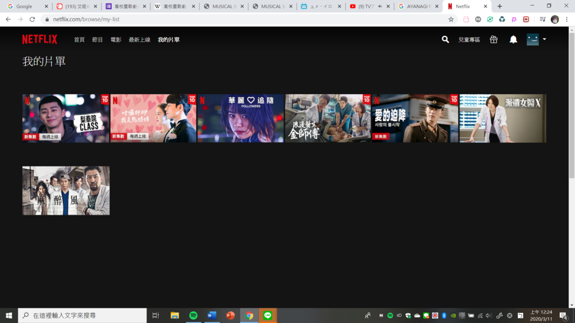Viewport: 575px width, 323px height.
Task: Click the pink cat extension icon
Action: point(466,20)
